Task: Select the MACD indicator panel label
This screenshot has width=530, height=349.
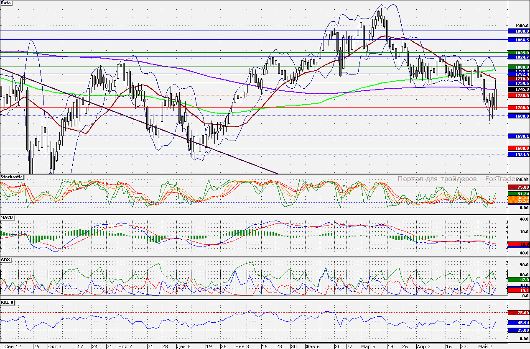Action: [7, 218]
